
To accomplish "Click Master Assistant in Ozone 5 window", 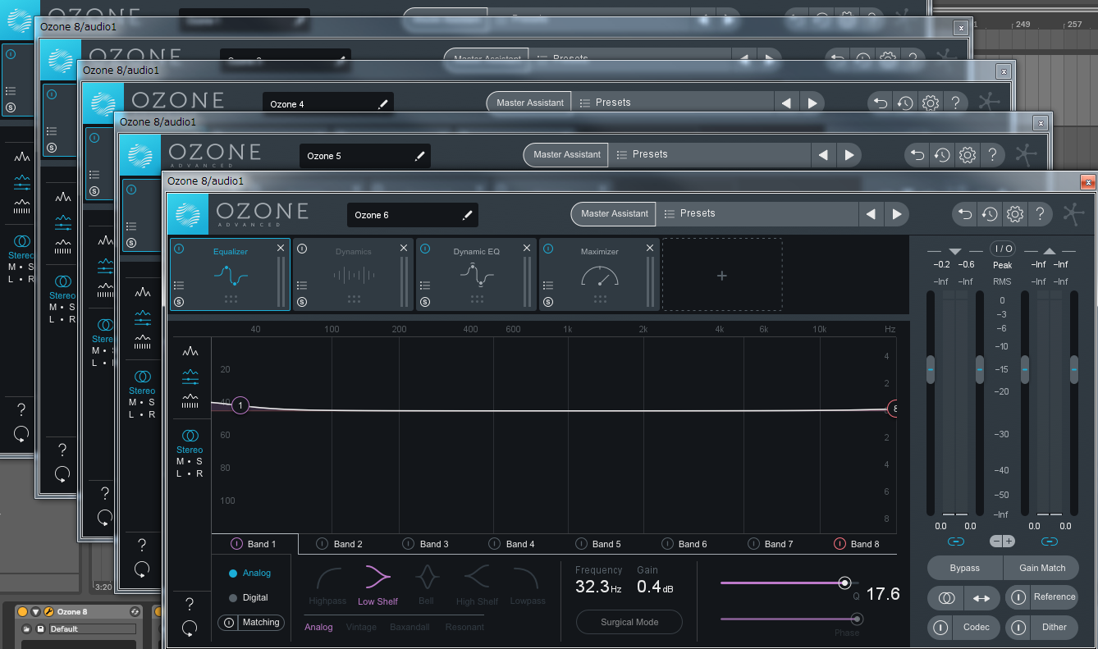I will click(x=566, y=155).
